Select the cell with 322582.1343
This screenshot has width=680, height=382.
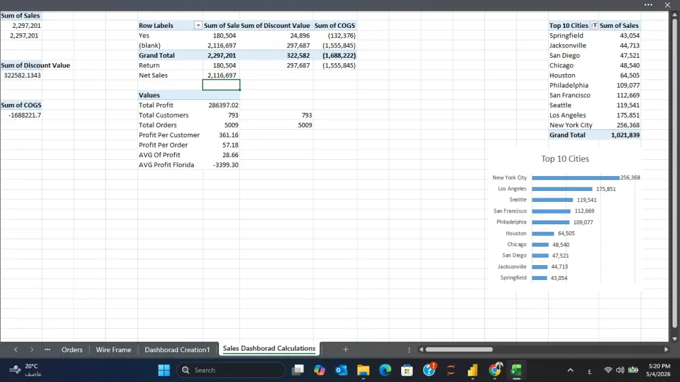(21, 75)
